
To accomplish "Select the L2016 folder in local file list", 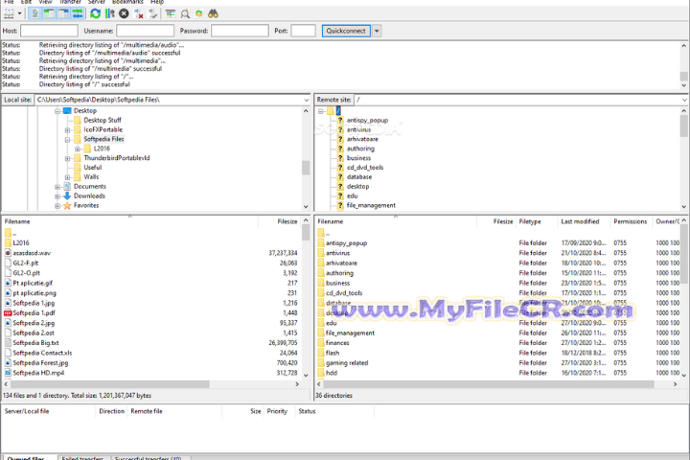I will 21,243.
